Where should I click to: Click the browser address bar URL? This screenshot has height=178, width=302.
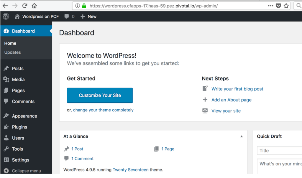pyautogui.click(x=153, y=6)
